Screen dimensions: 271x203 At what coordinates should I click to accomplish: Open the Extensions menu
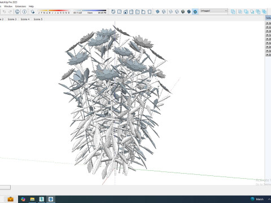click(21, 6)
